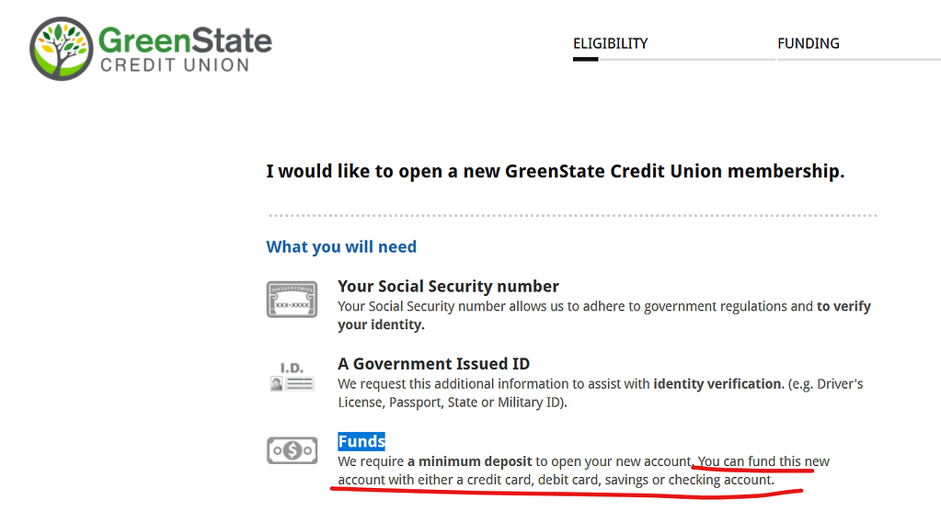941x511 pixels.
Task: Click the dollar bill Funds icon
Action: pyautogui.click(x=292, y=450)
